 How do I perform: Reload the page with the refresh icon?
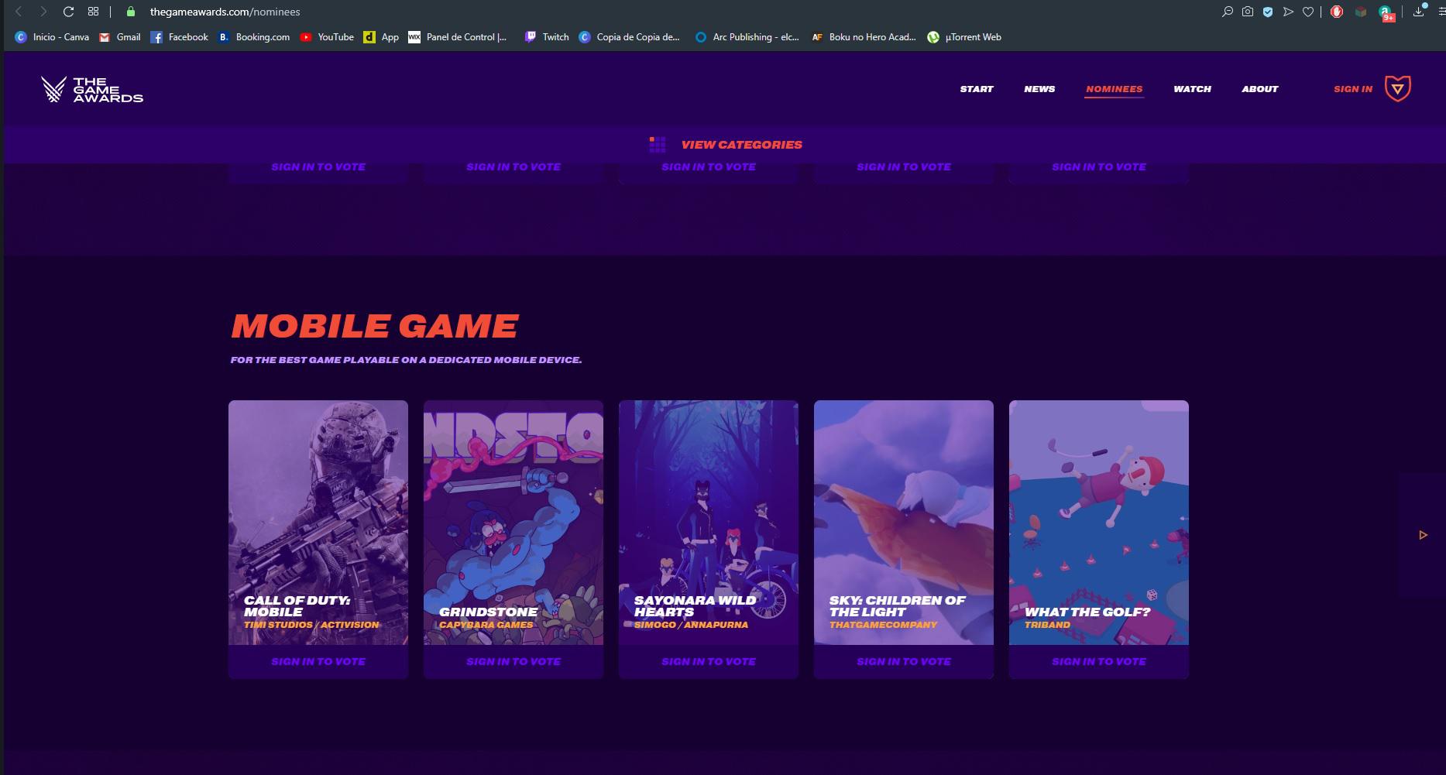click(x=68, y=12)
